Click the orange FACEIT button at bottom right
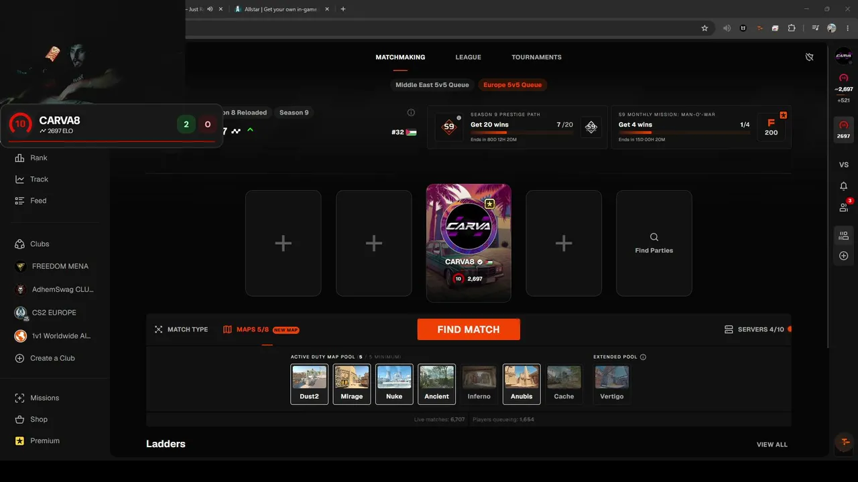Viewport: 858px width, 482px height. (x=845, y=443)
